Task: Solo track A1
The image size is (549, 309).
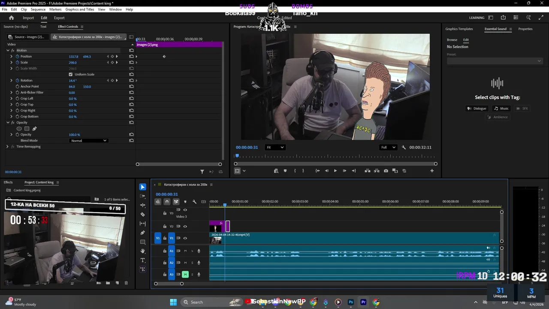Action: point(192,251)
